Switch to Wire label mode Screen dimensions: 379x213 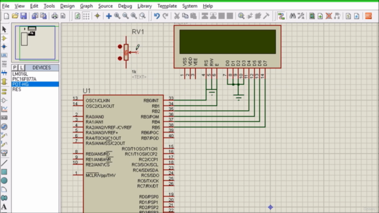(4, 55)
